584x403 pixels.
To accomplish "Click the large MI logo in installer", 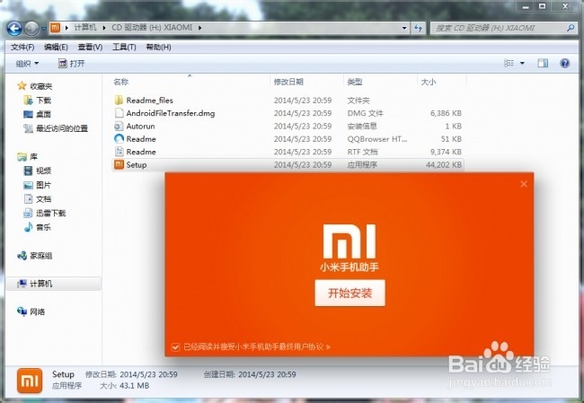I will (x=350, y=241).
